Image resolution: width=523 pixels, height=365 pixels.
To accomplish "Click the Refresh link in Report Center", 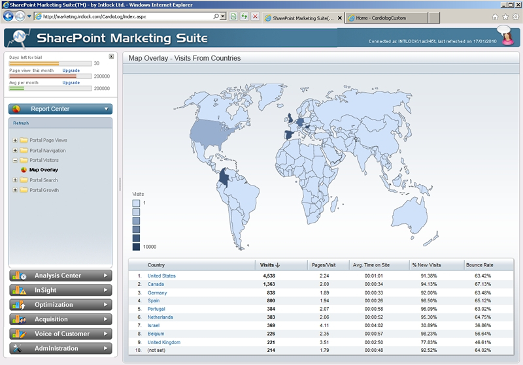I will (21, 123).
